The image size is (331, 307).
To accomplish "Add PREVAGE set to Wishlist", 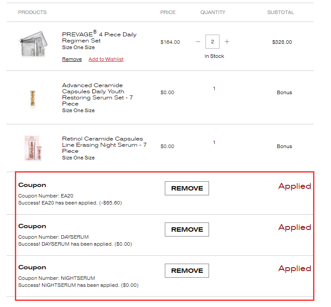I will click(x=106, y=60).
